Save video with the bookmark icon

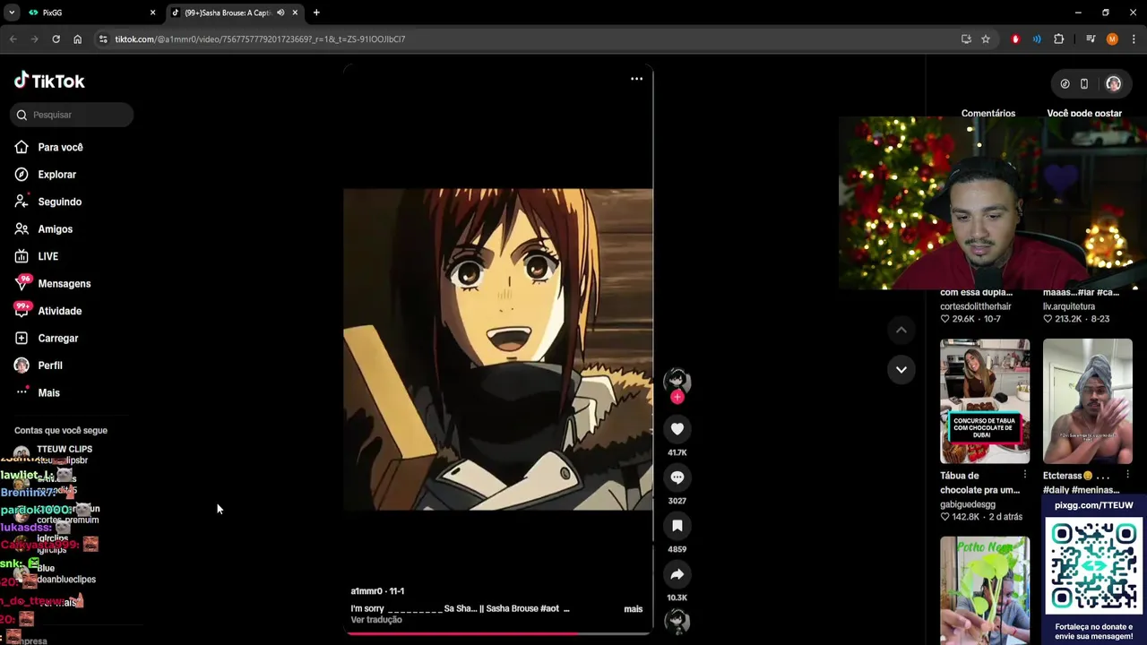[677, 526]
